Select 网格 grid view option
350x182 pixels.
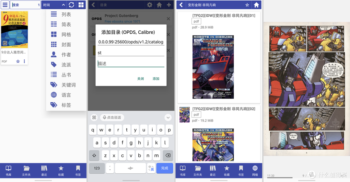click(66, 35)
